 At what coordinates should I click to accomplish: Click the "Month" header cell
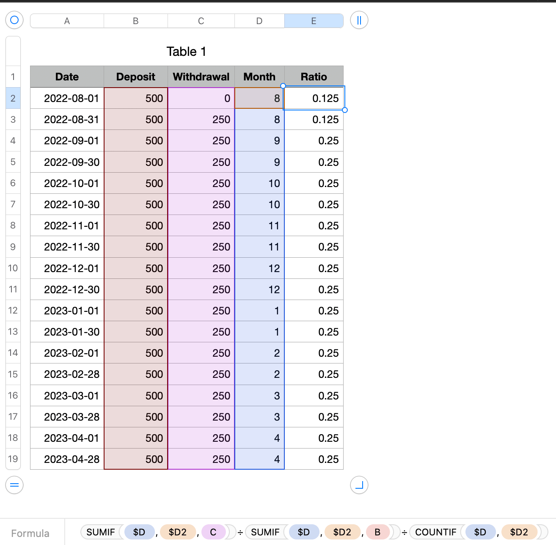259,77
